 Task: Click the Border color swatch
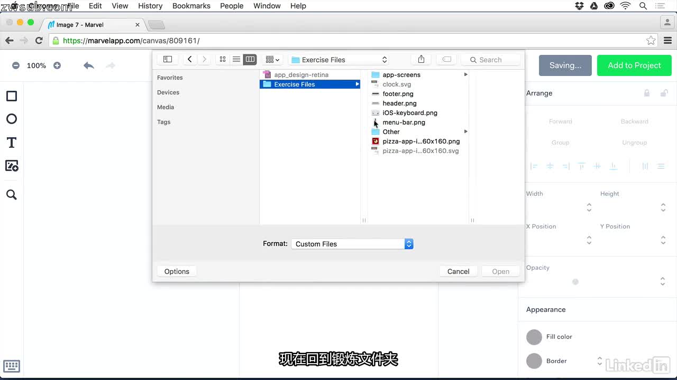[534, 361]
